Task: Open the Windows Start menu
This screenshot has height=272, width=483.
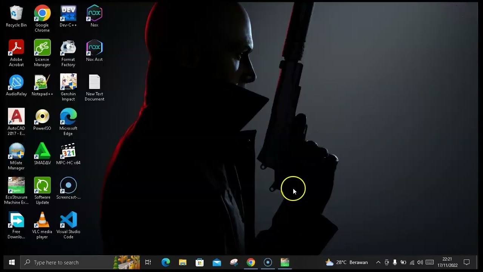Action: tap(11, 262)
